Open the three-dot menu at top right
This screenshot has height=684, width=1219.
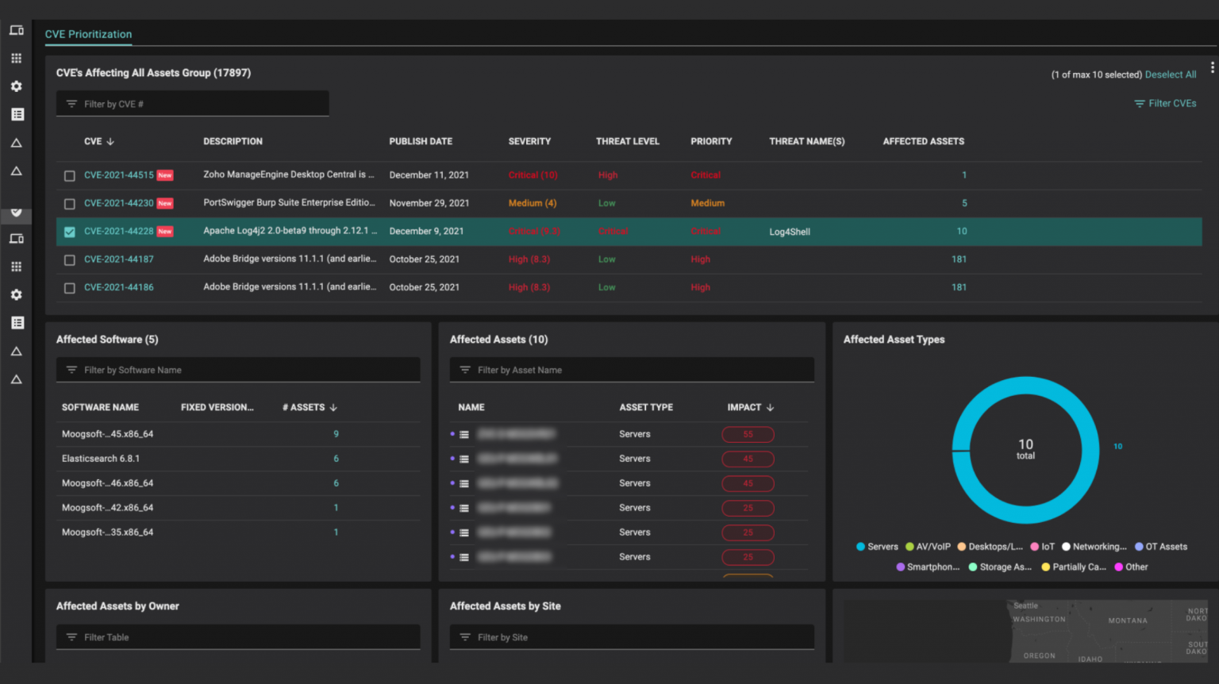(1212, 67)
